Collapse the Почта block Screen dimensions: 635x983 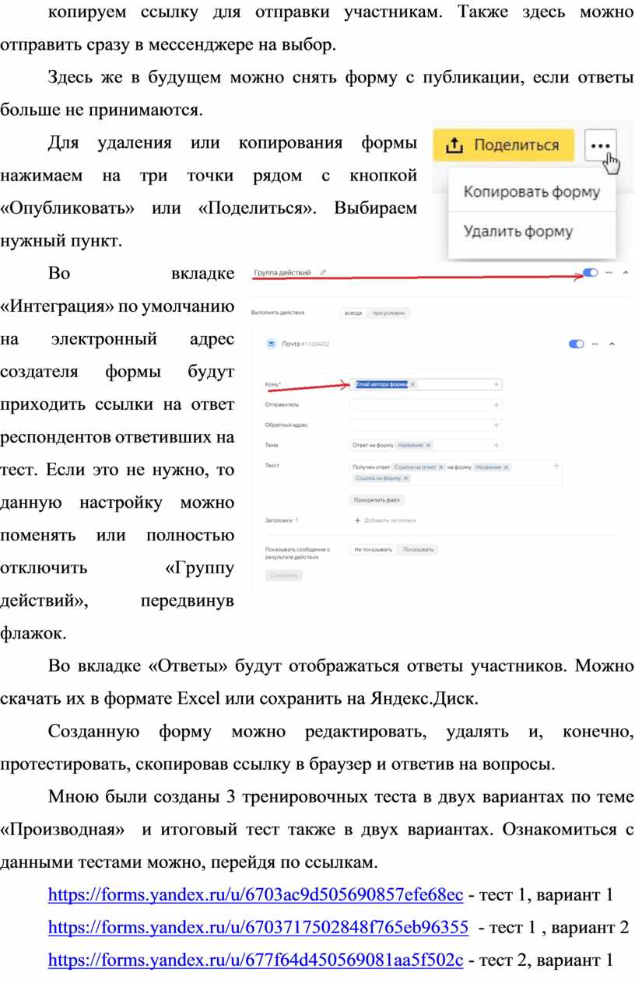pos(611,344)
